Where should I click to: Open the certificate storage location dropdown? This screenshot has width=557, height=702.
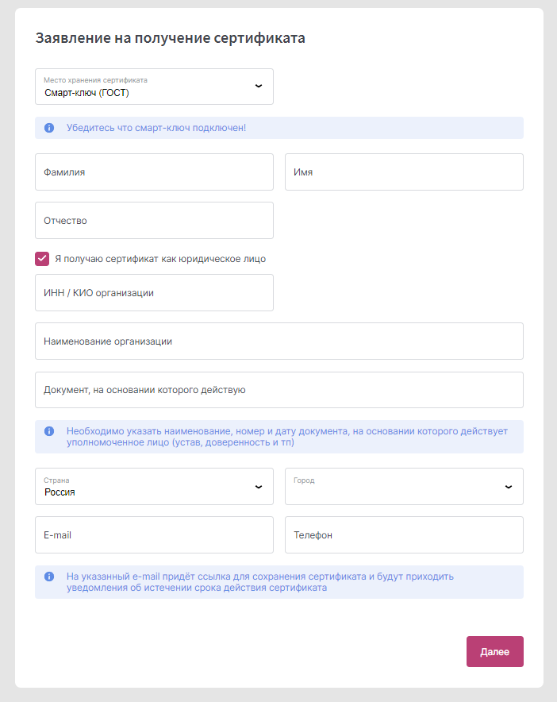tap(155, 87)
